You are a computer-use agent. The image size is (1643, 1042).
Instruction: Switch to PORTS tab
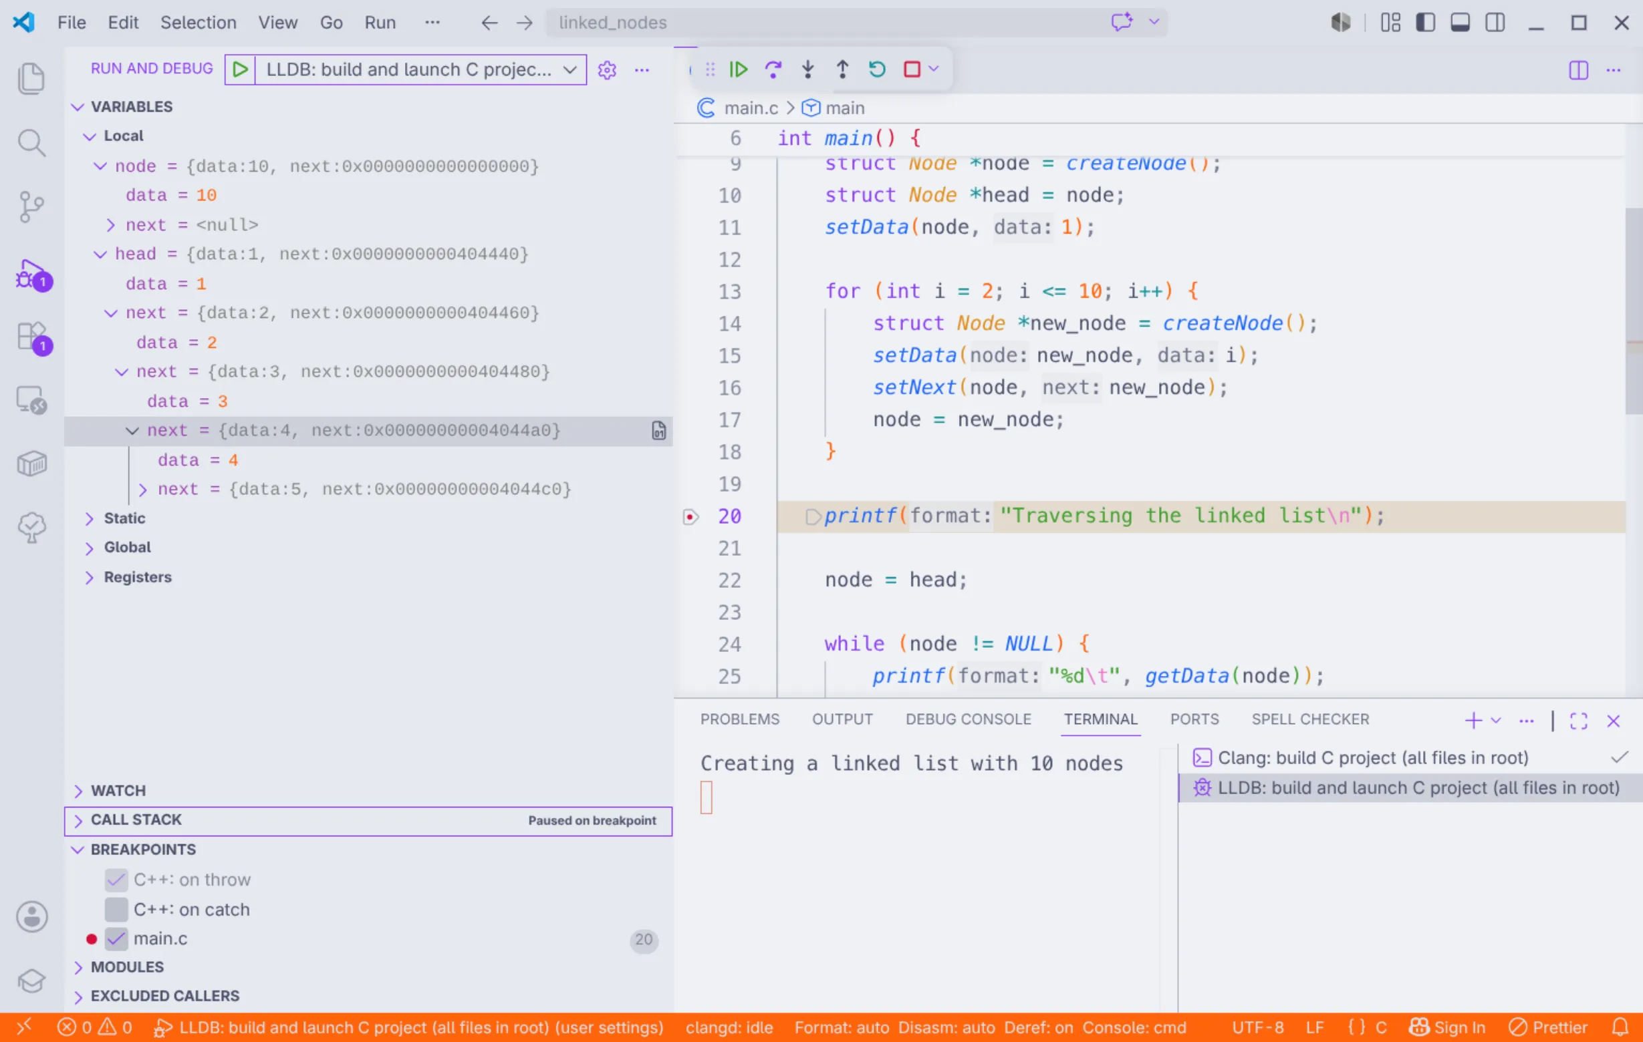click(x=1194, y=719)
